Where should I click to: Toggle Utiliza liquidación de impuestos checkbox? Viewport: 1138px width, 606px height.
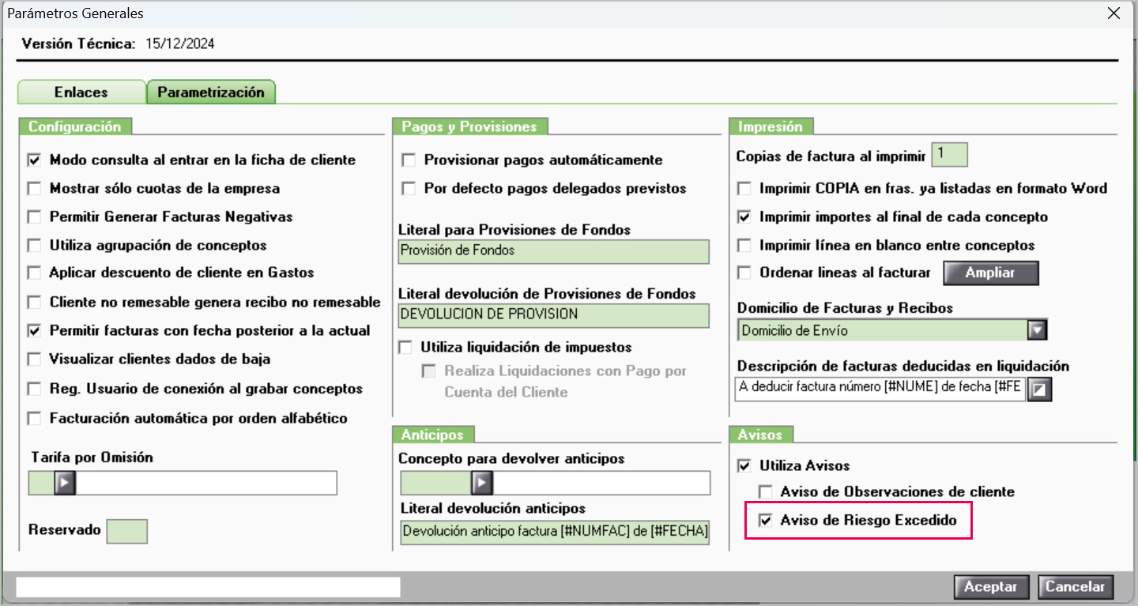point(405,347)
